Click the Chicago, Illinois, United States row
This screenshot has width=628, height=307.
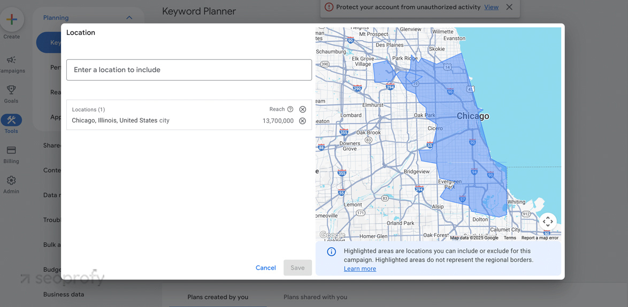pyautogui.click(x=189, y=120)
